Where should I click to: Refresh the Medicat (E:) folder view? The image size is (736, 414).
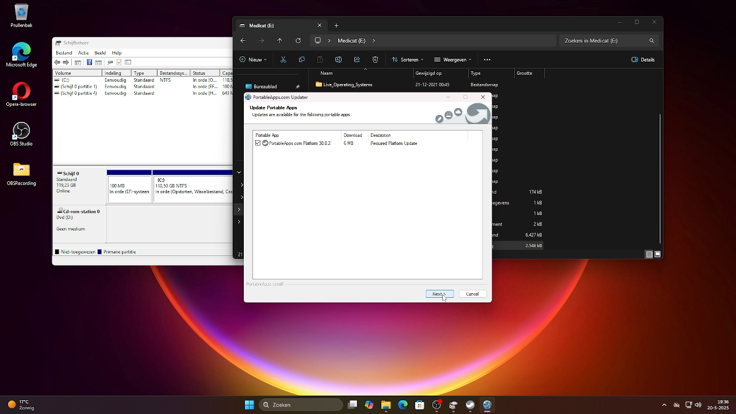298,40
